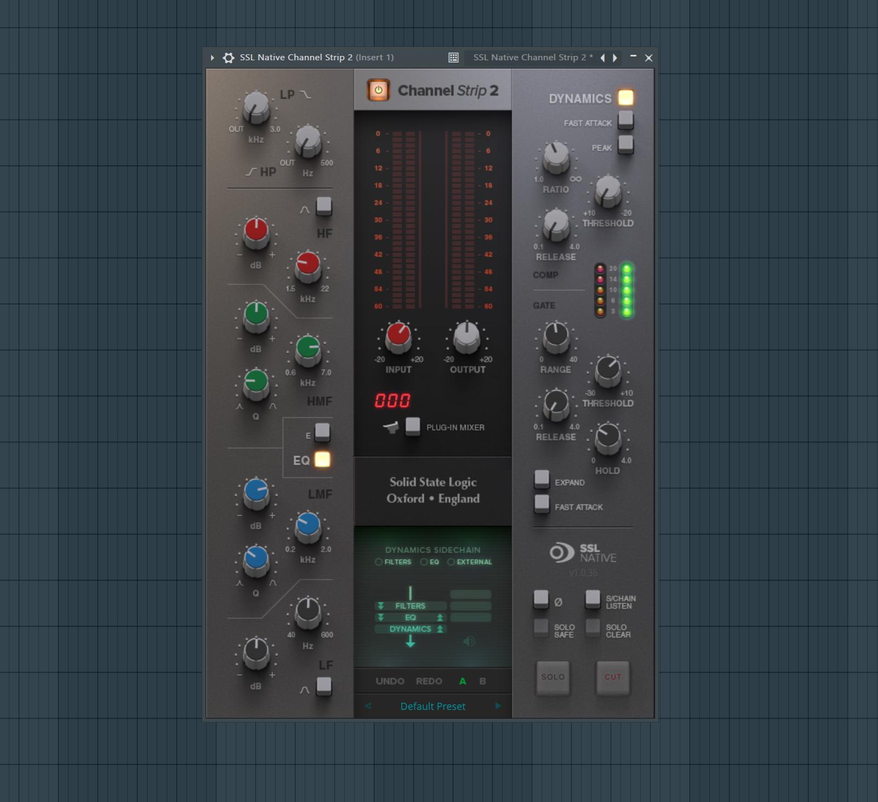
Task: Click the HP filter Hz knob
Action: (x=308, y=141)
